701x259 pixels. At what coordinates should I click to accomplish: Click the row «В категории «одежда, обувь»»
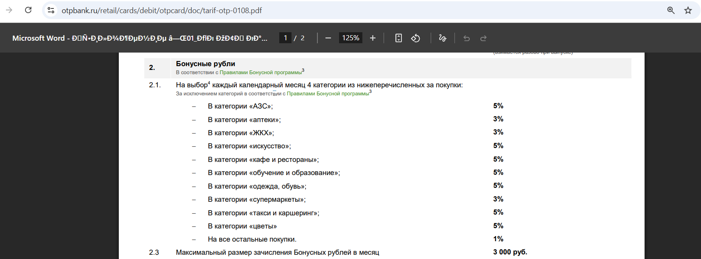pyautogui.click(x=257, y=186)
